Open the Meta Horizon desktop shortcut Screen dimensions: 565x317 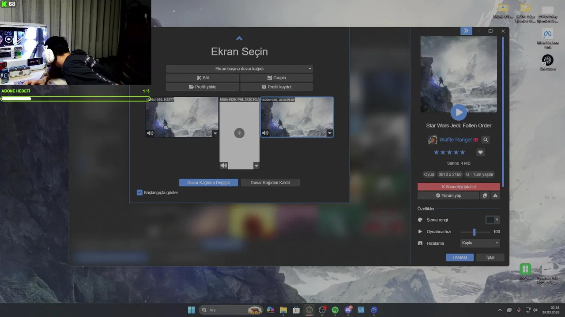(x=547, y=37)
